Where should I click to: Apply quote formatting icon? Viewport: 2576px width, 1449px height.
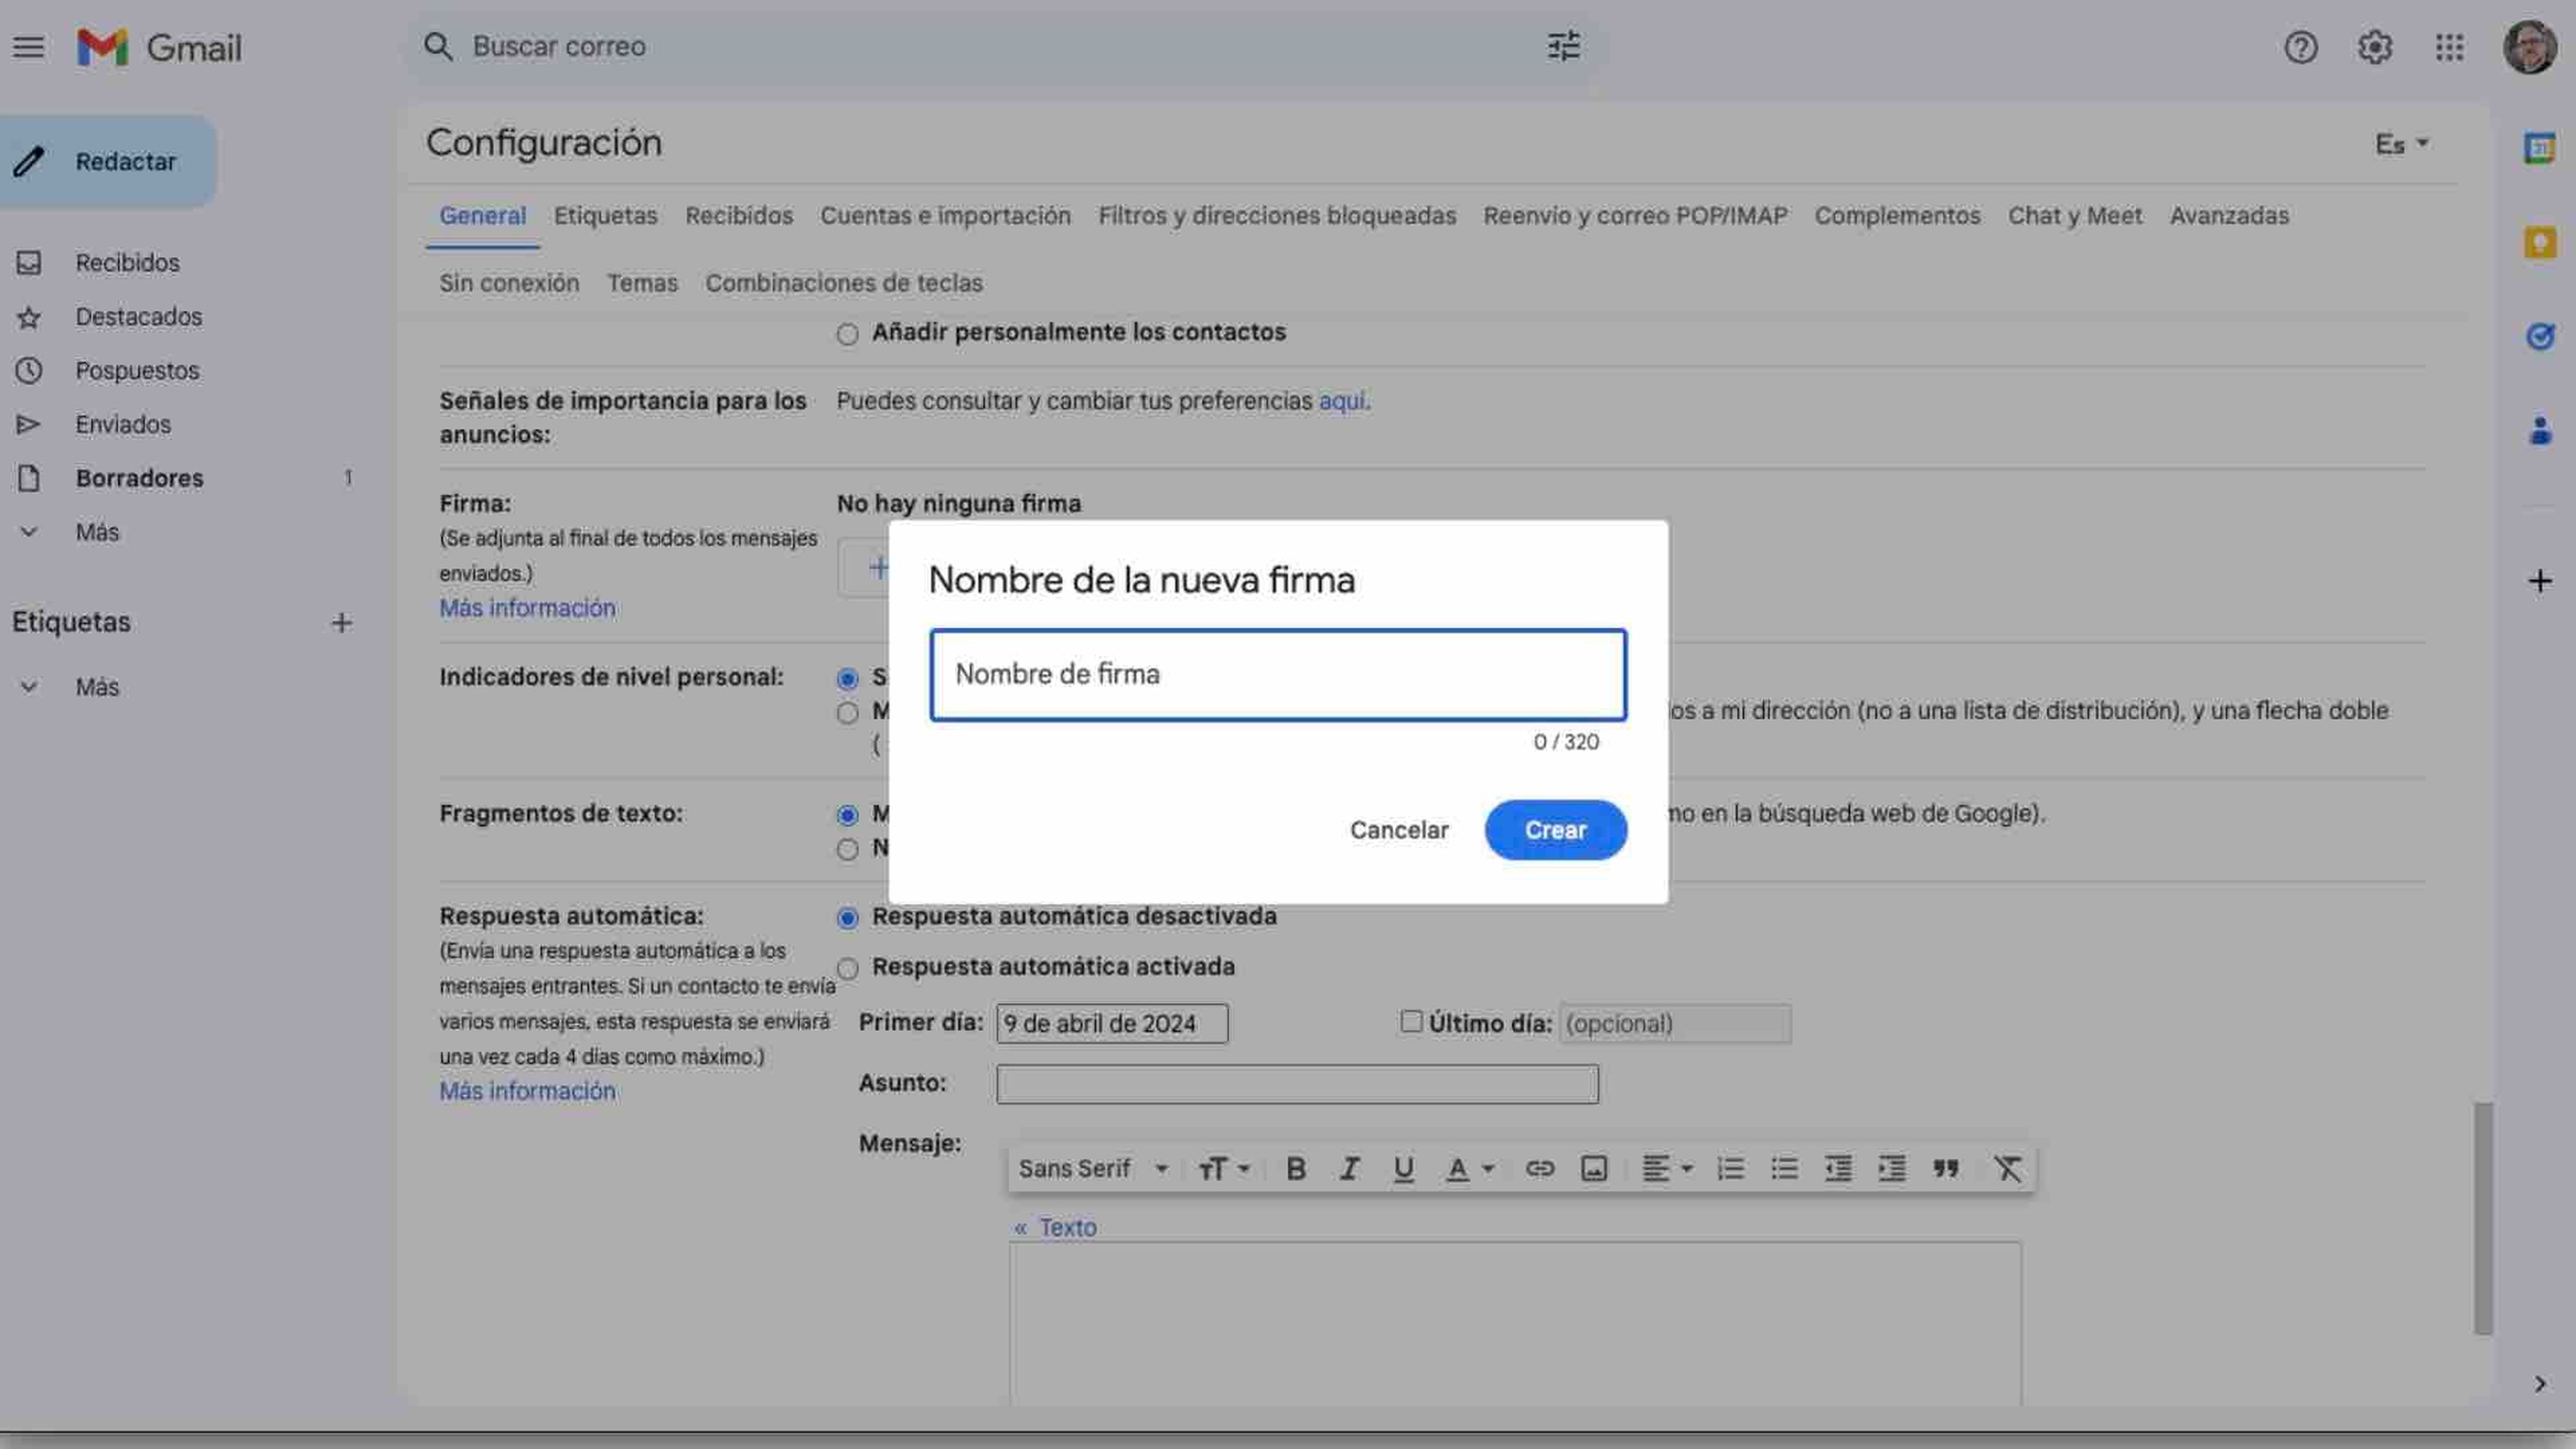(1946, 1168)
